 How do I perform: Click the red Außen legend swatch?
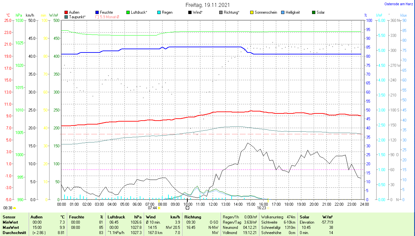pyautogui.click(x=66, y=12)
